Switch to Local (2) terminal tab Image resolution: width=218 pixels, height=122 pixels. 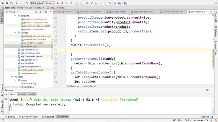[x=32, y=94]
